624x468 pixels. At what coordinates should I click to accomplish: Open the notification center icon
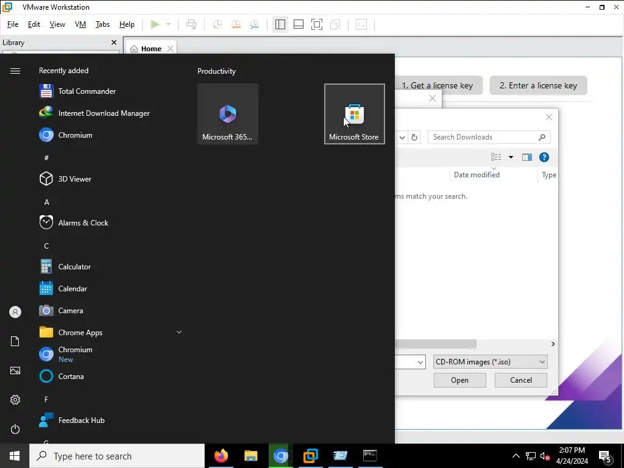pyautogui.click(x=605, y=456)
